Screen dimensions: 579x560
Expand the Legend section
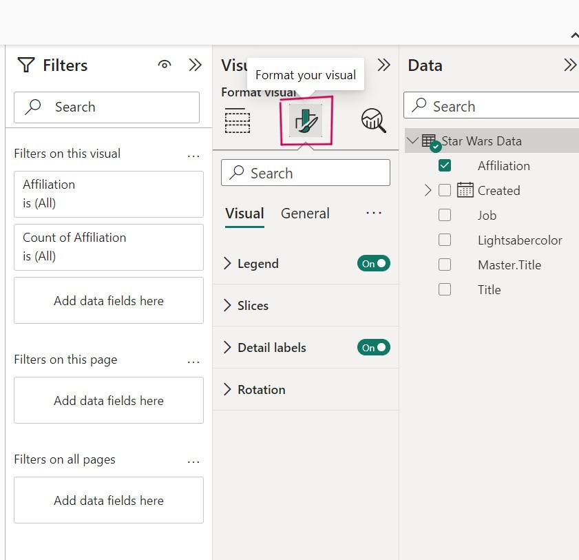point(227,263)
